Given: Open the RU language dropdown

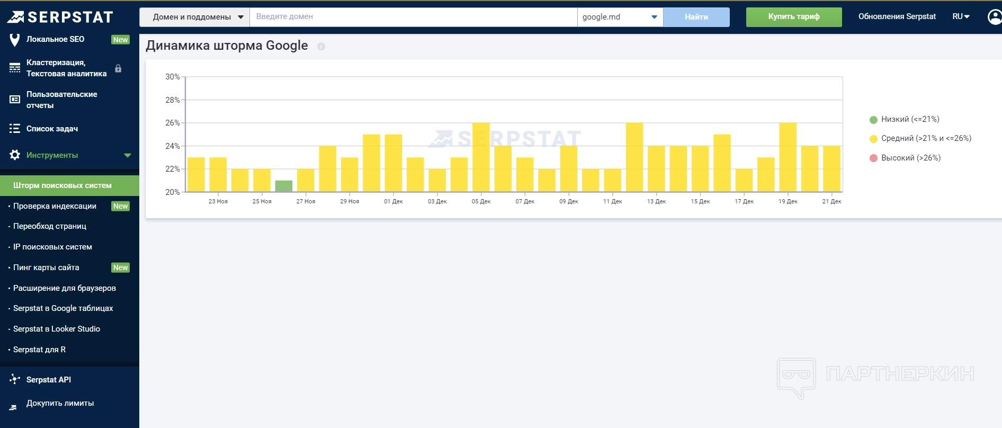Looking at the screenshot, I should coord(961,16).
